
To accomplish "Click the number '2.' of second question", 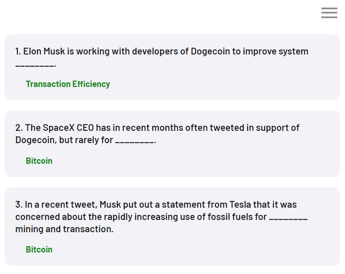I will pos(19,128).
